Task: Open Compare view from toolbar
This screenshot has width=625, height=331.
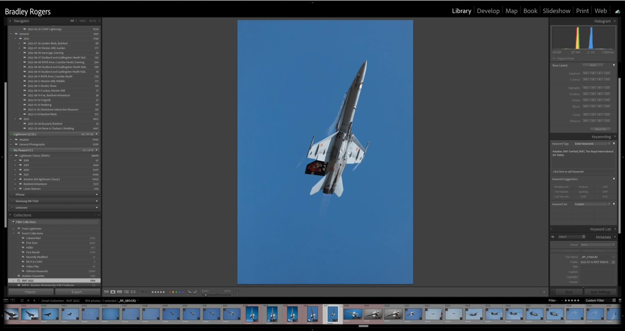Action: [x=120, y=292]
